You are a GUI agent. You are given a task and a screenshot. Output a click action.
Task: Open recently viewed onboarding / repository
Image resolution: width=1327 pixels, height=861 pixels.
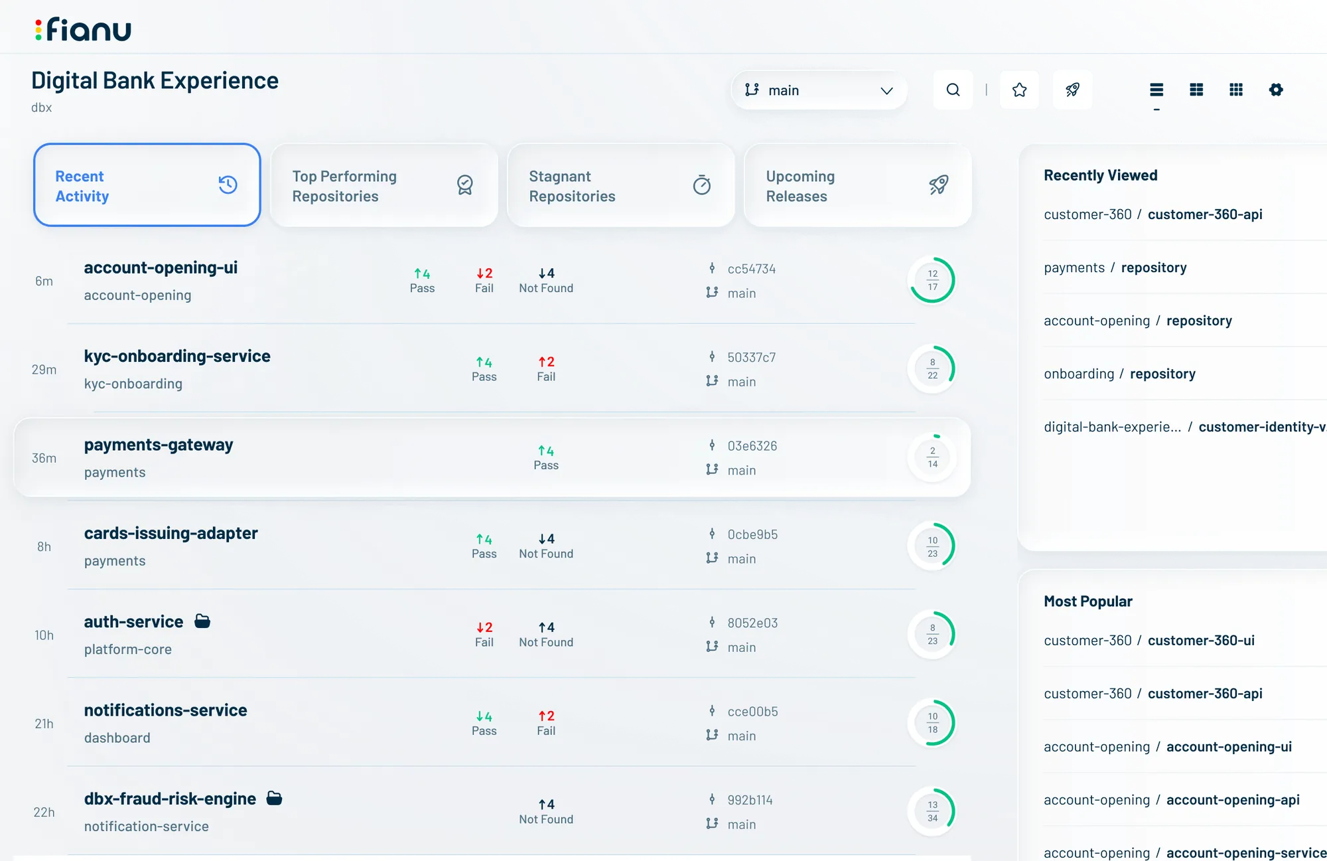coord(1119,374)
